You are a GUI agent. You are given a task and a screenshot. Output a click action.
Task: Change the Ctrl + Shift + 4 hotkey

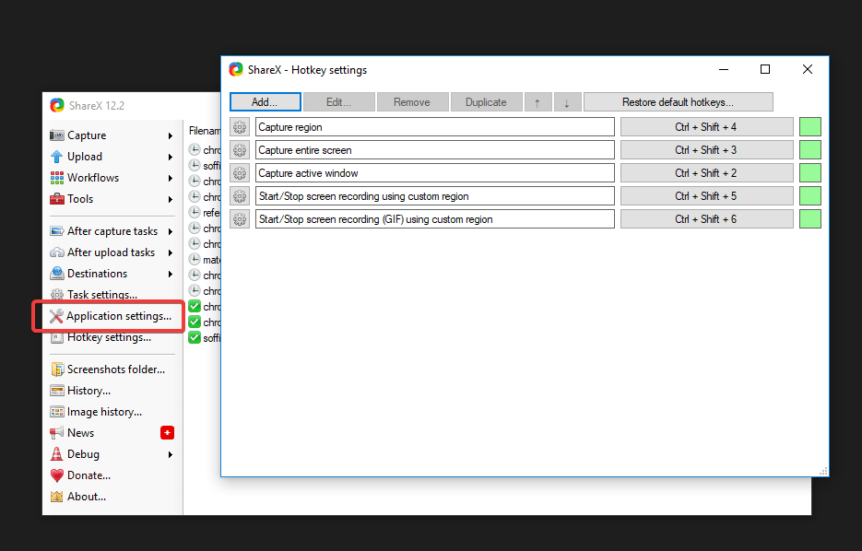pos(706,127)
